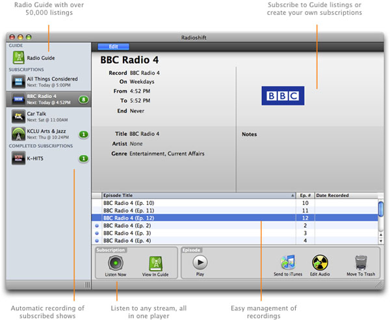Open the Radio Guide icon in sidebar

pos(18,58)
